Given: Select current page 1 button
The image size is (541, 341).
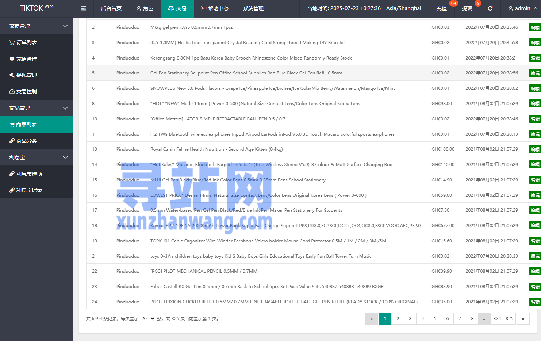Looking at the screenshot, I should (x=385, y=319).
